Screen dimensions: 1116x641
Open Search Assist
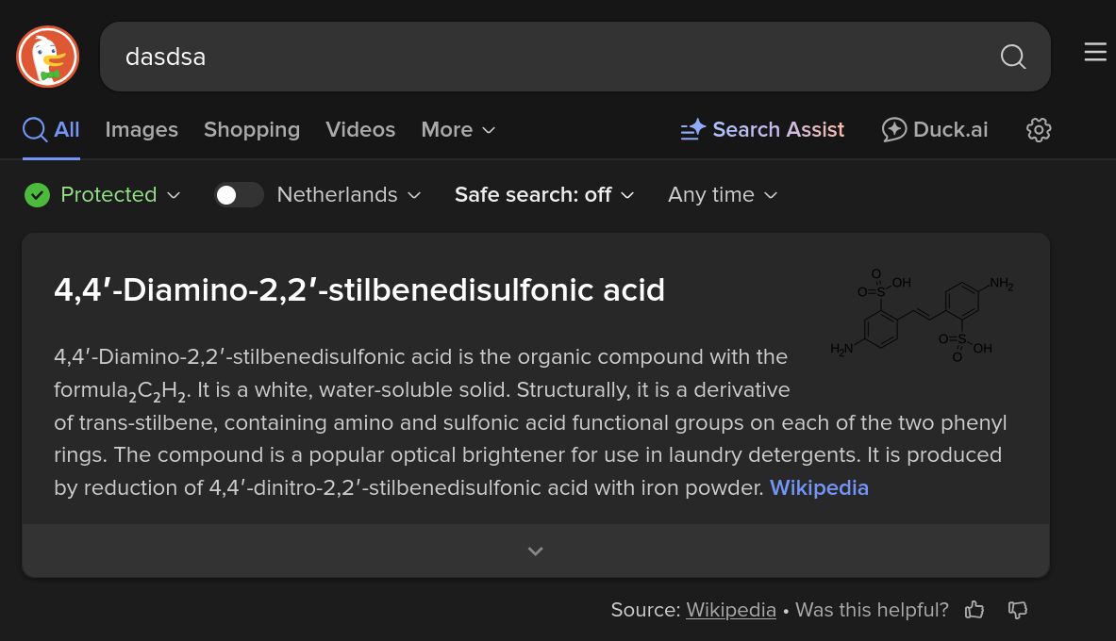click(762, 130)
